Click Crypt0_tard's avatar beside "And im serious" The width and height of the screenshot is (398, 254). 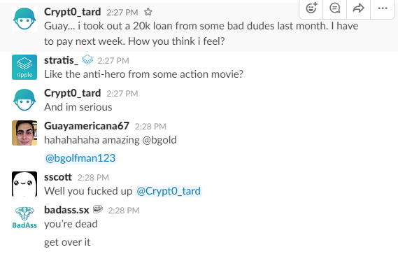point(24,100)
